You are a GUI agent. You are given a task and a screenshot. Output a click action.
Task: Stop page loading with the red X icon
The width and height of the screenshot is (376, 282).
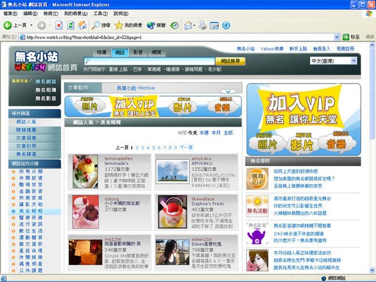click(59, 25)
